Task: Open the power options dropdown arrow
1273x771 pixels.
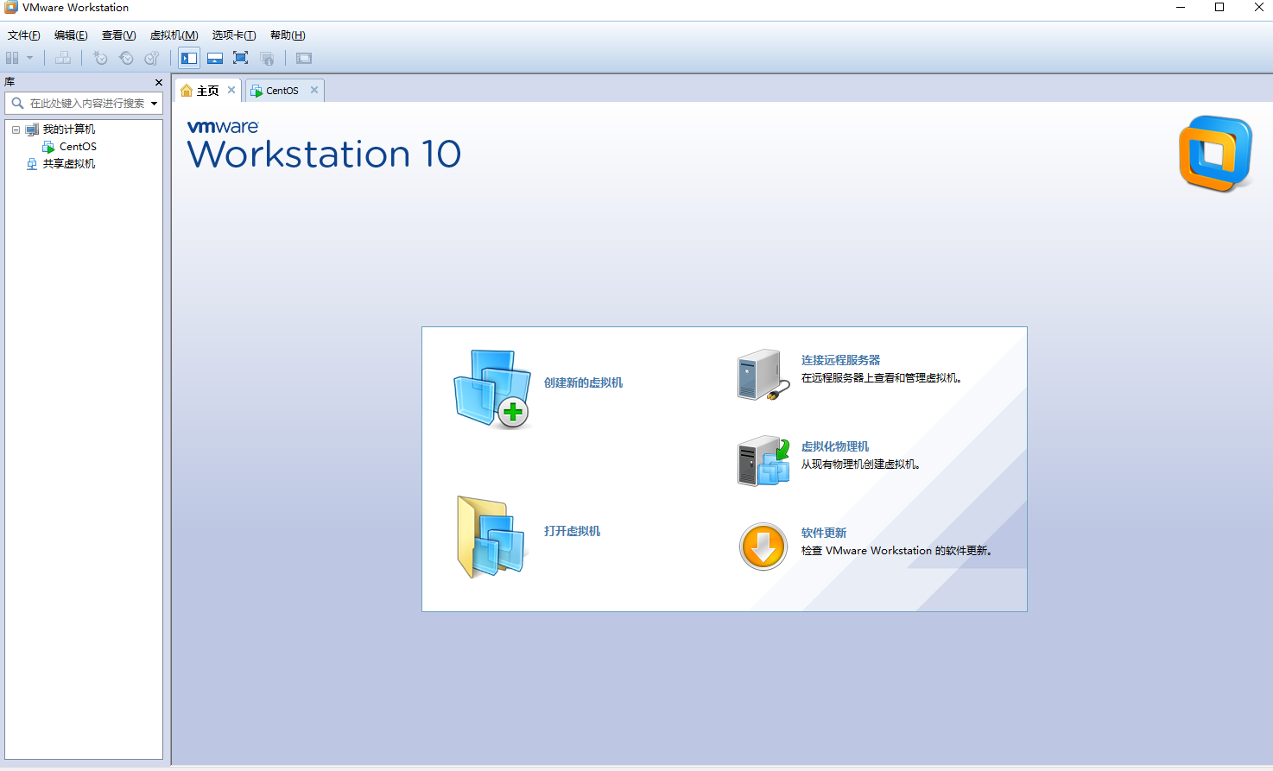Action: (29, 58)
